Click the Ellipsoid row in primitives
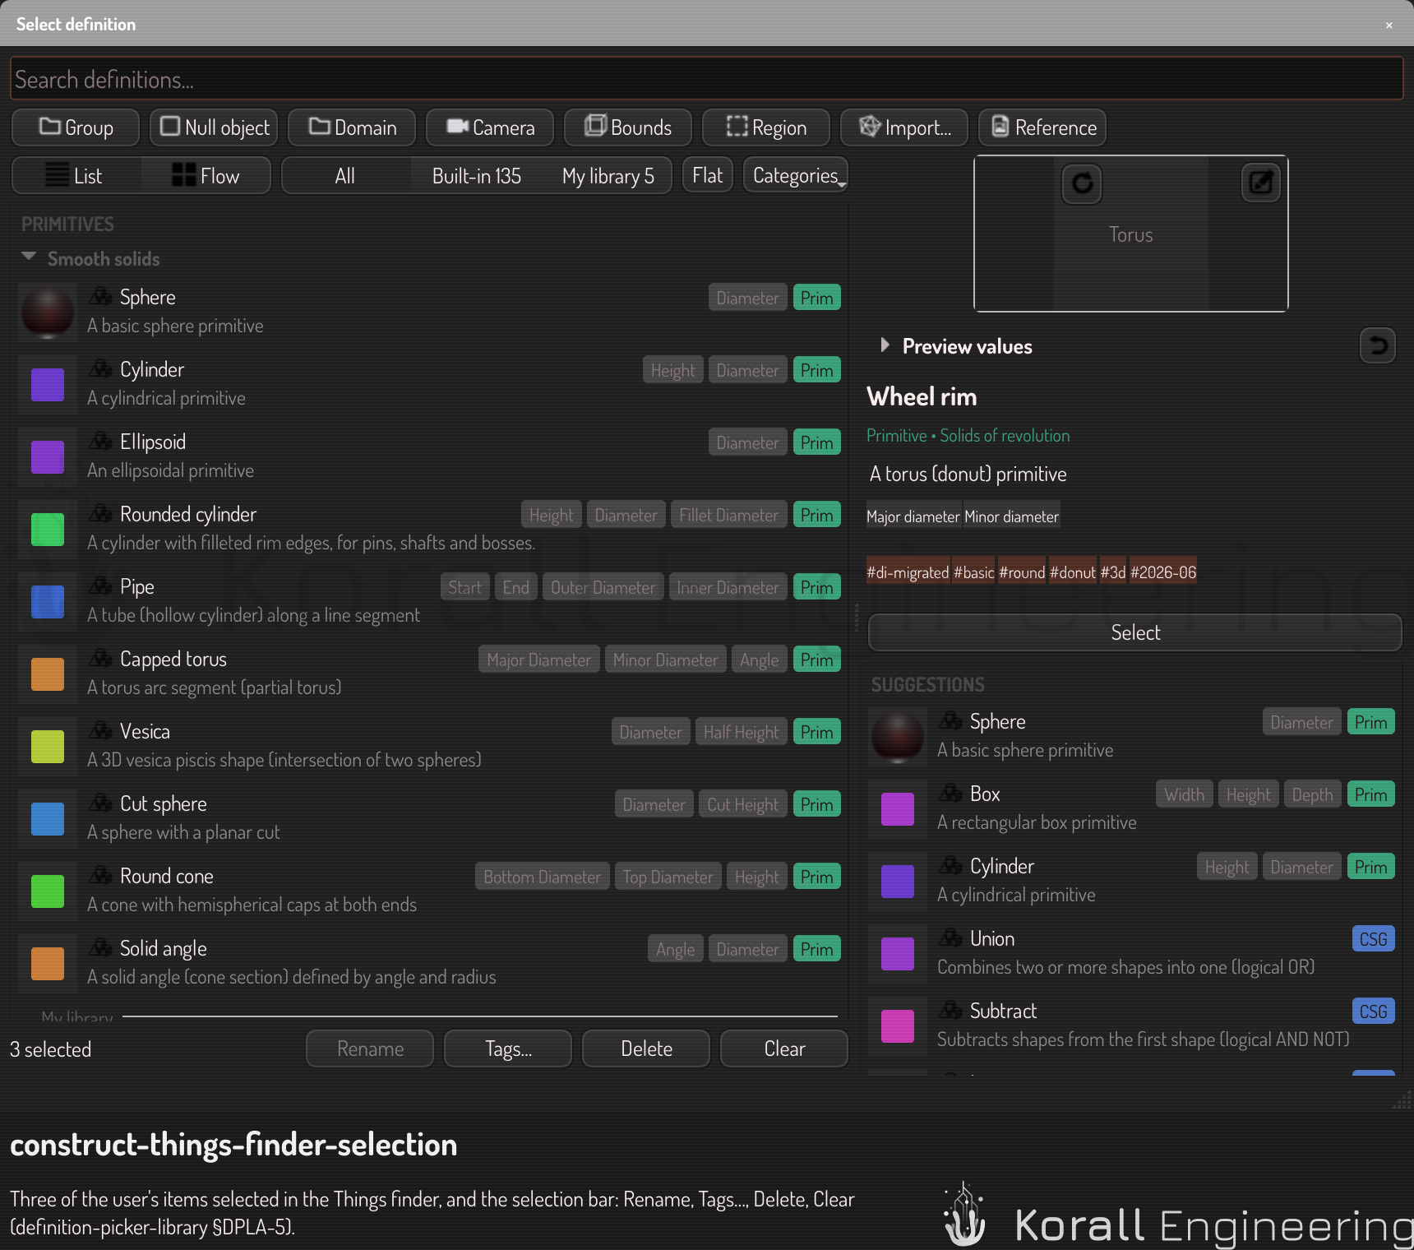The image size is (1414, 1250). pos(429,456)
